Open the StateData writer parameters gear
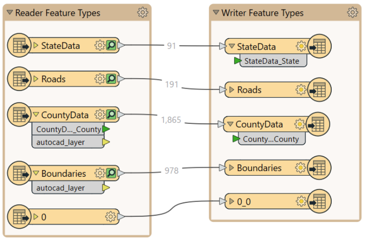This screenshot has height=241, width=365. pos(301,46)
